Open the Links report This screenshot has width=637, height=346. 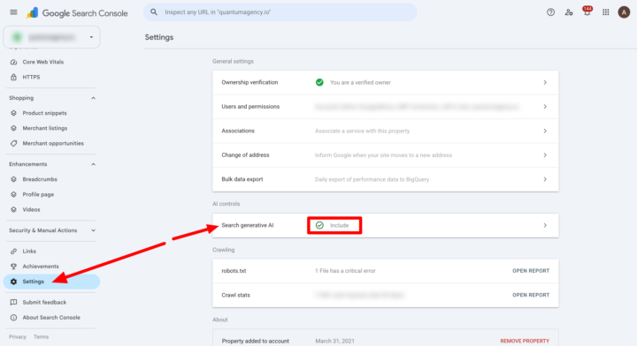29,252
